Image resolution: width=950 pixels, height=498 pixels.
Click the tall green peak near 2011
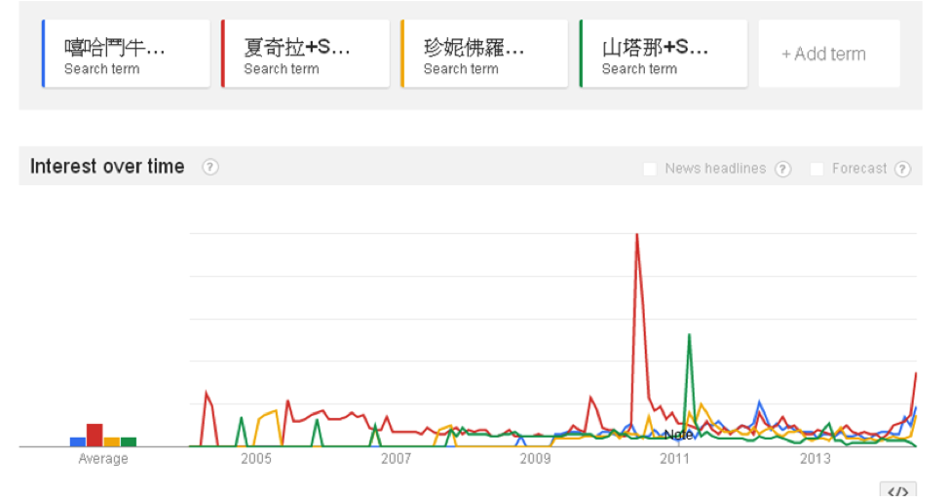(x=689, y=337)
